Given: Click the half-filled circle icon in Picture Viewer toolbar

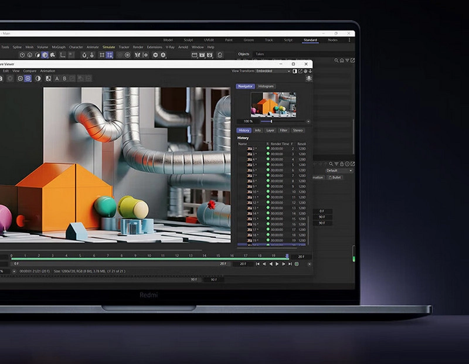Looking at the screenshot, I should tap(38, 79).
